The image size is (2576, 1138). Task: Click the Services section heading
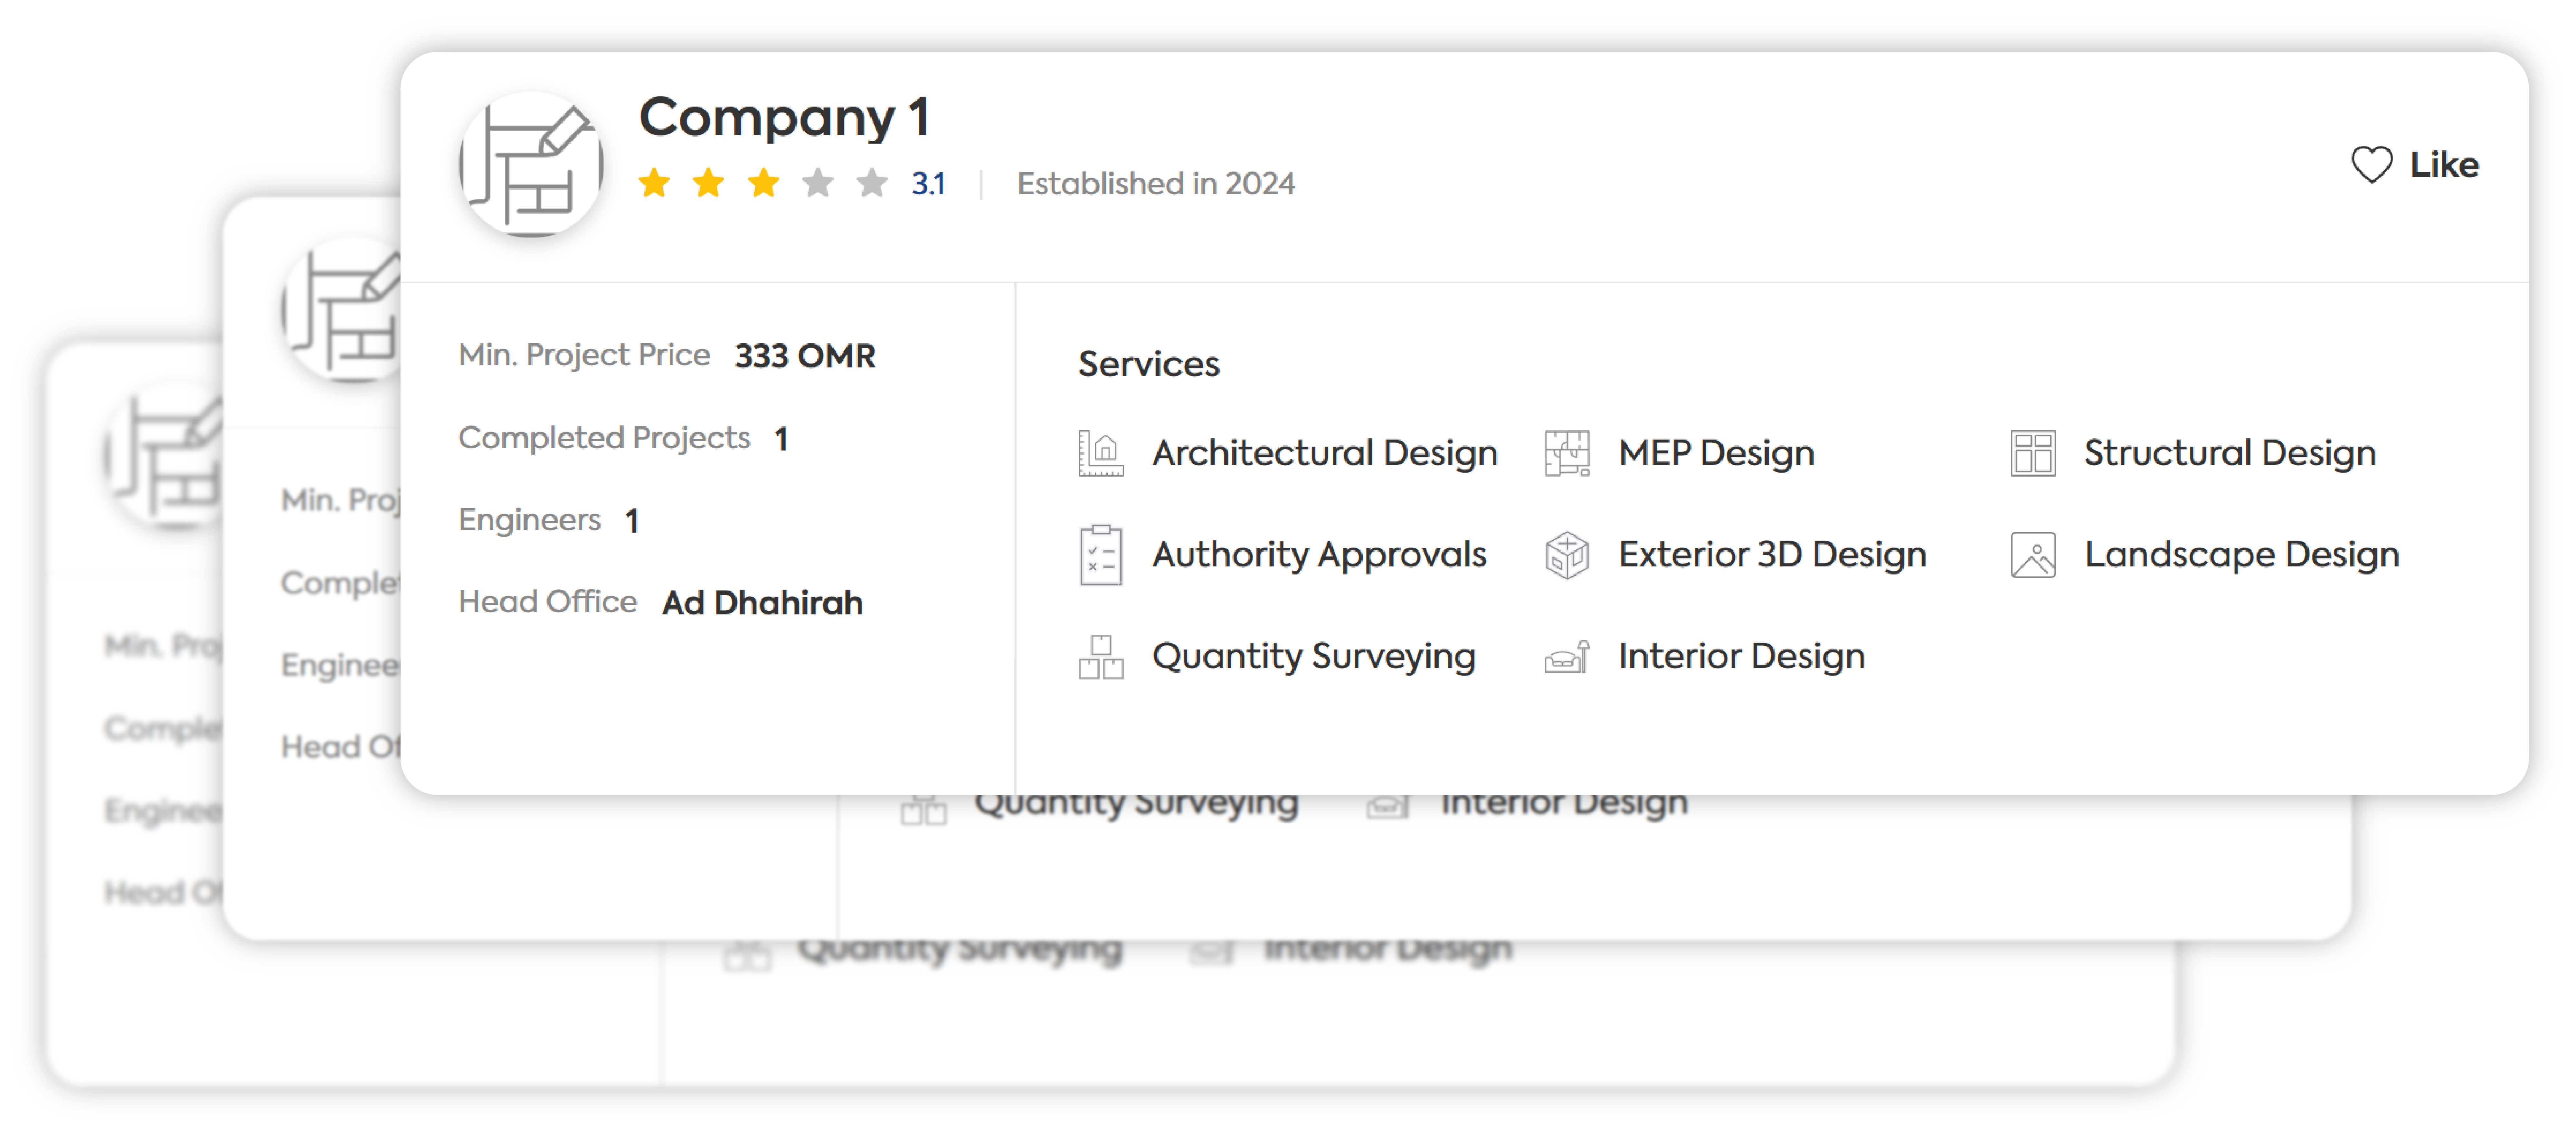1148,364
